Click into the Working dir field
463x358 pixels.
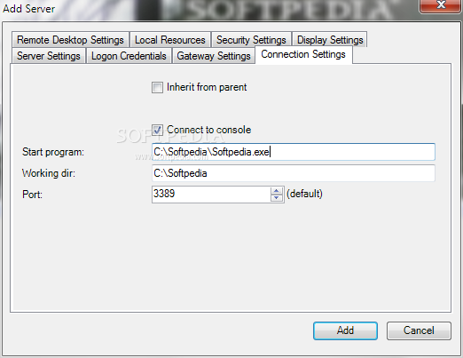tap(294, 173)
